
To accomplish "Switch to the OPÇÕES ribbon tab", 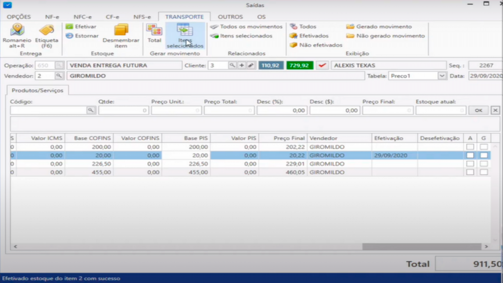I will tap(19, 17).
